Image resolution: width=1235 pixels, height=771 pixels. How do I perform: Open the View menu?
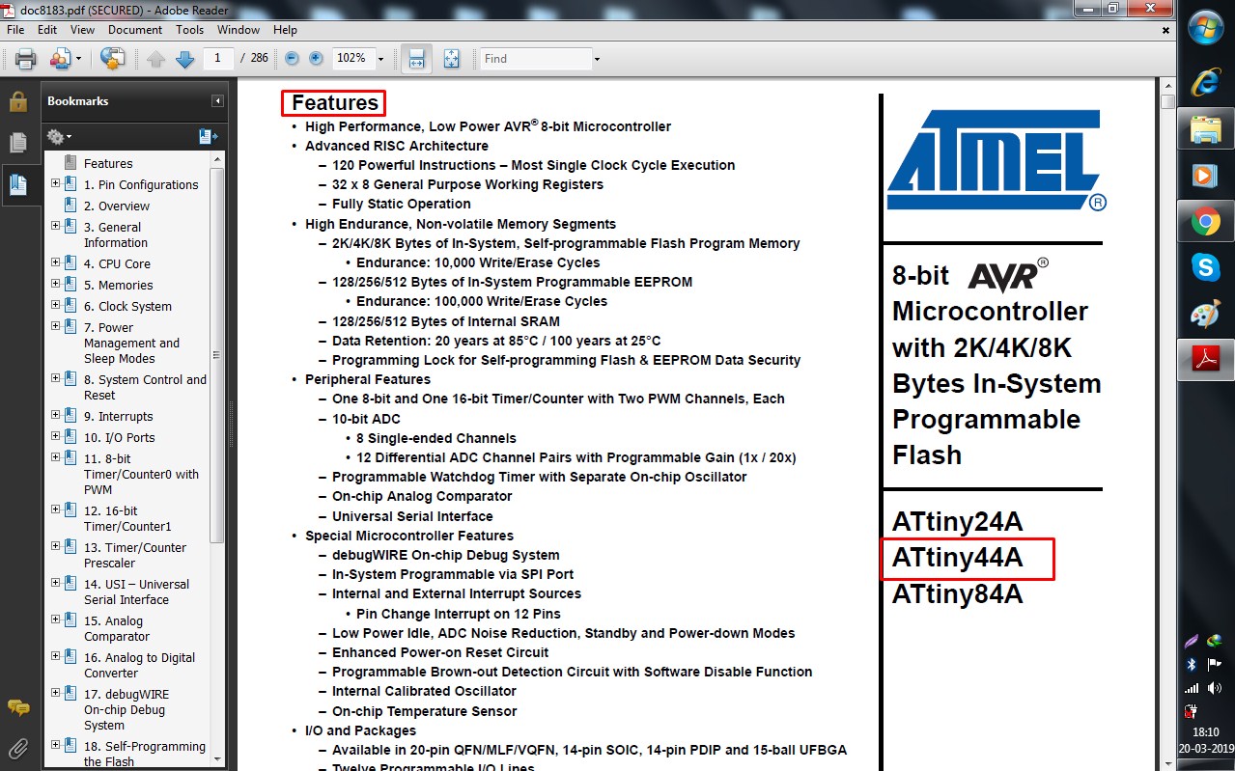pos(82,30)
